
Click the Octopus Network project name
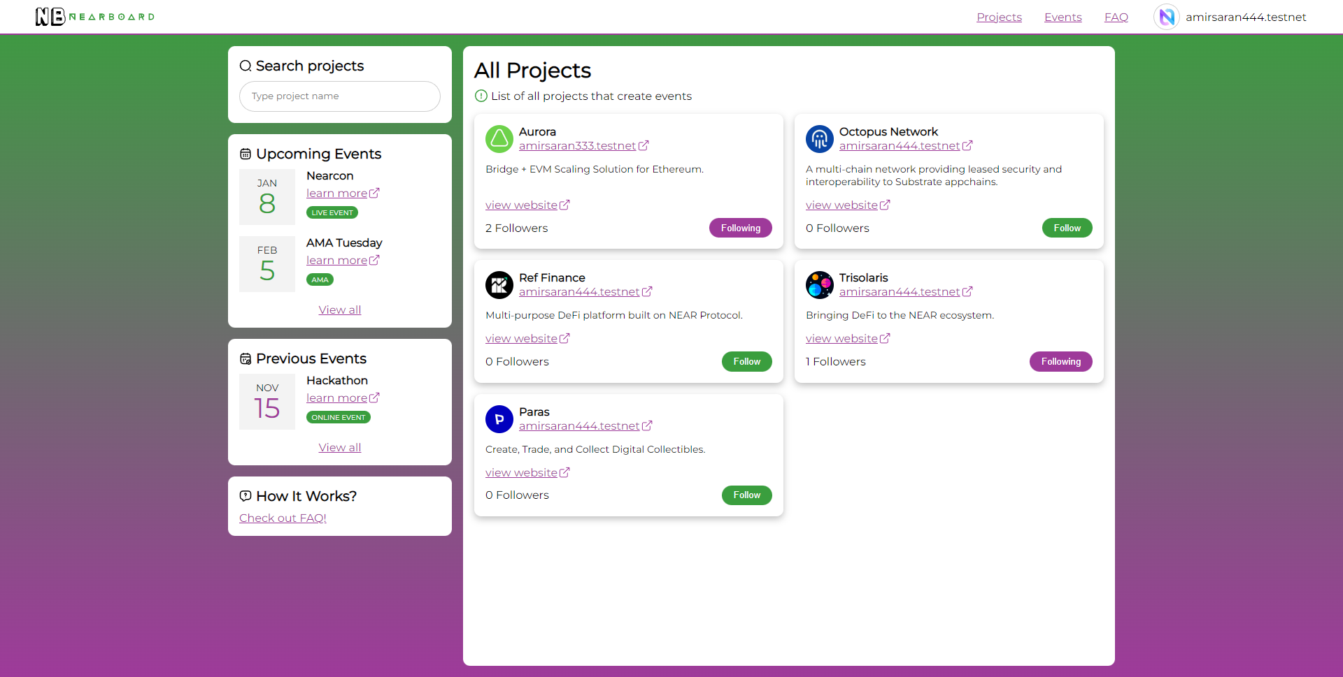click(x=888, y=132)
